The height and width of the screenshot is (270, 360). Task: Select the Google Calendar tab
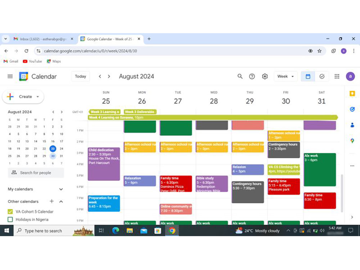click(x=111, y=39)
